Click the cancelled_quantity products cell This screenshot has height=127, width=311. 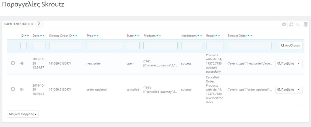160,90
